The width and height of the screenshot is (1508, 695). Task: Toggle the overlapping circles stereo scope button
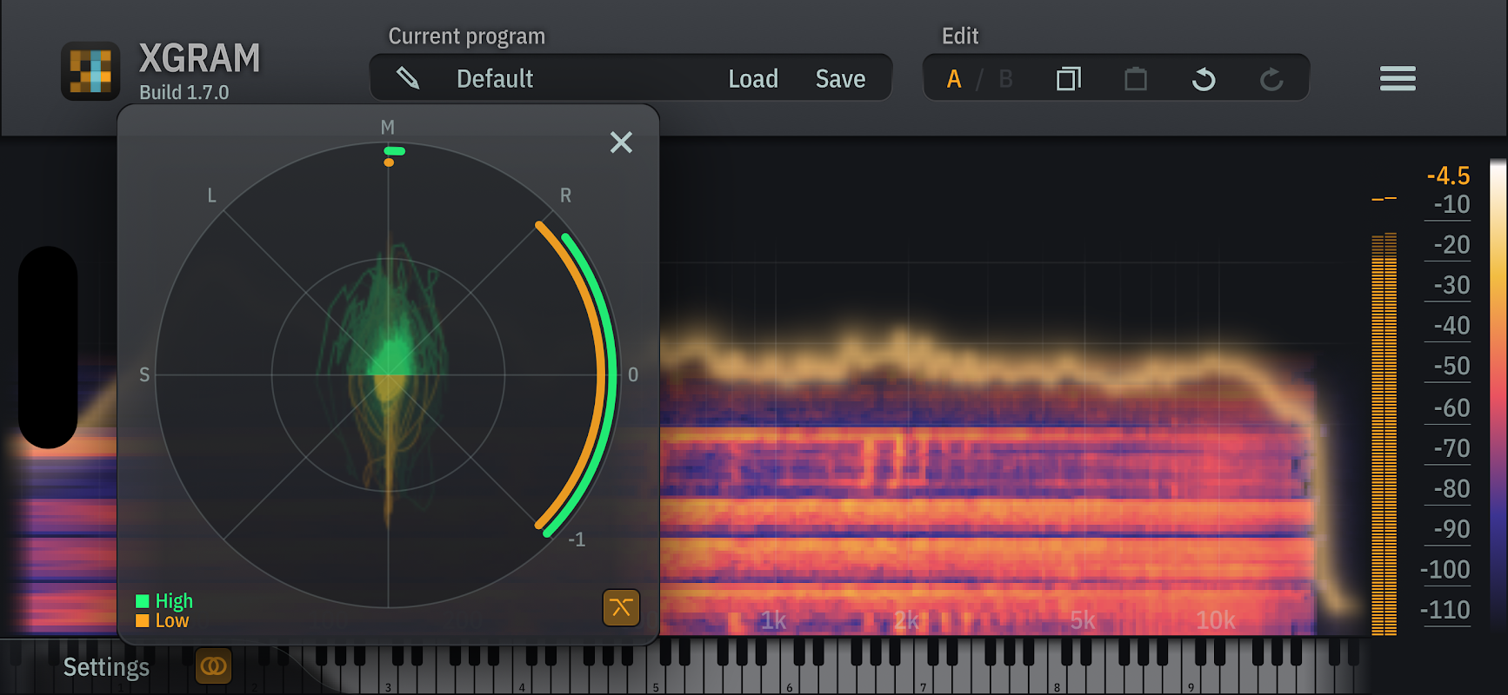point(213,666)
